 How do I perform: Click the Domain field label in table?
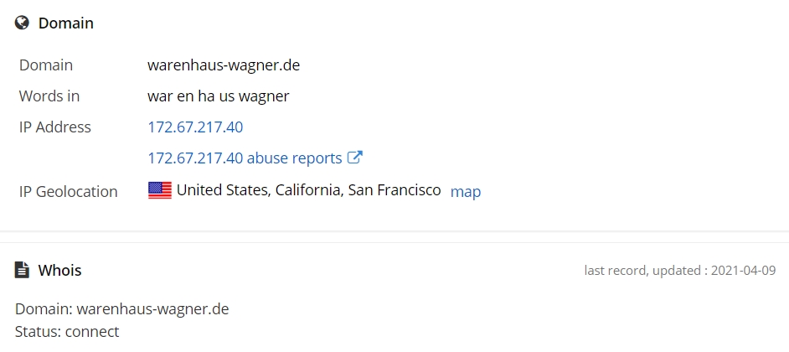[x=46, y=65]
